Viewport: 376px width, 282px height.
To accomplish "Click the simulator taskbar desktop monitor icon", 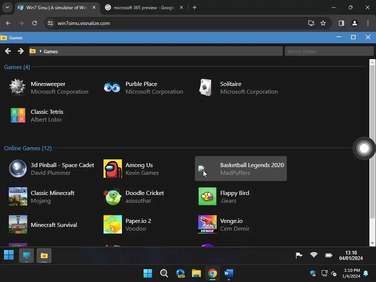I will (x=26, y=256).
